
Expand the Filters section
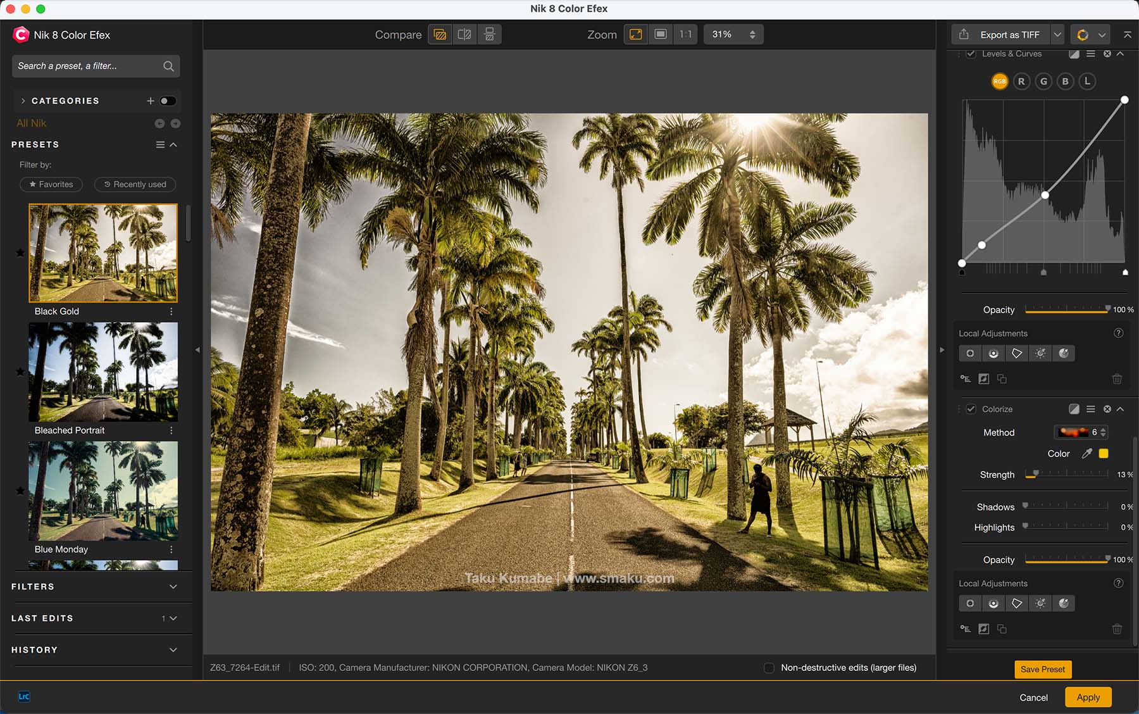tap(173, 587)
